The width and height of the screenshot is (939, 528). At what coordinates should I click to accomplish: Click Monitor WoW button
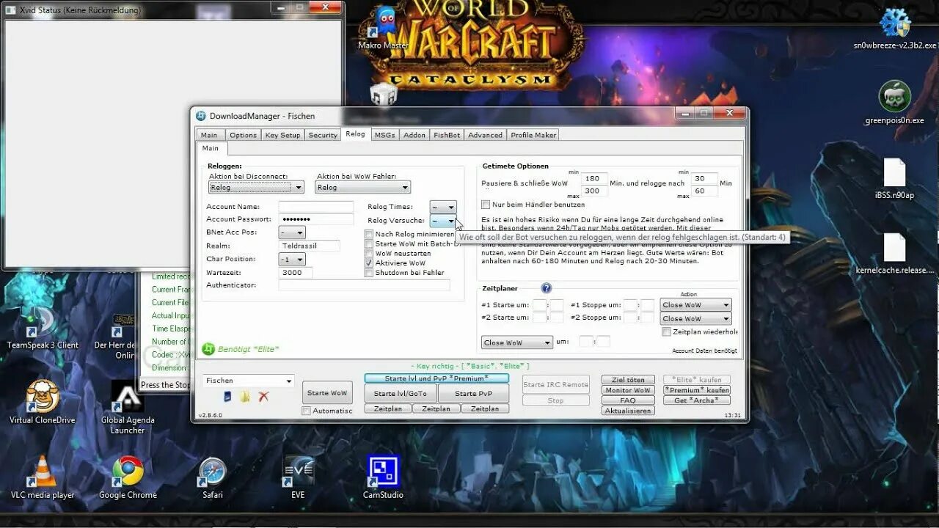click(627, 390)
